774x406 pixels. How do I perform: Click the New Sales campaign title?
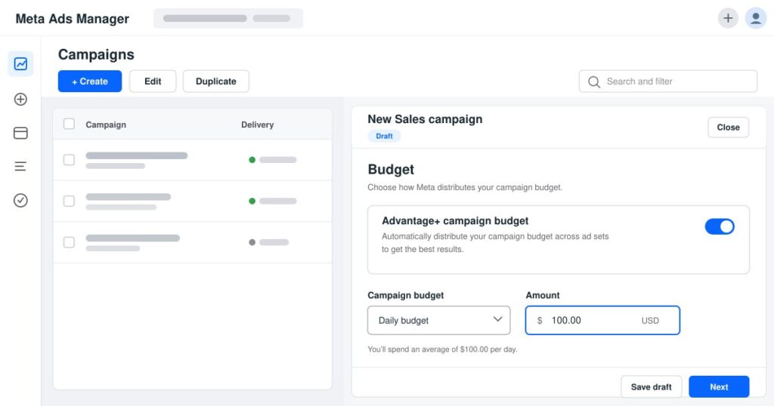pos(425,119)
